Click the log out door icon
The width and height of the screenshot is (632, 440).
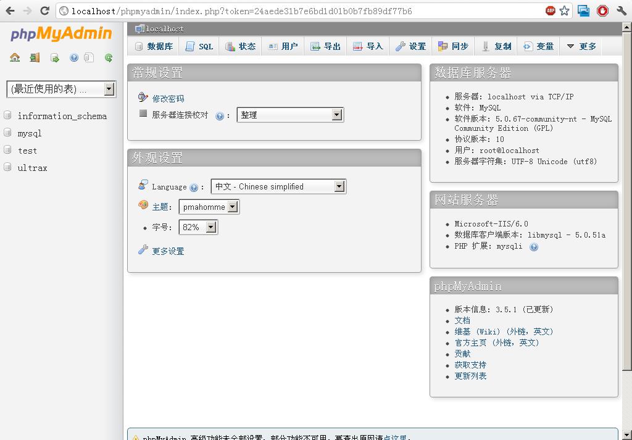35,57
